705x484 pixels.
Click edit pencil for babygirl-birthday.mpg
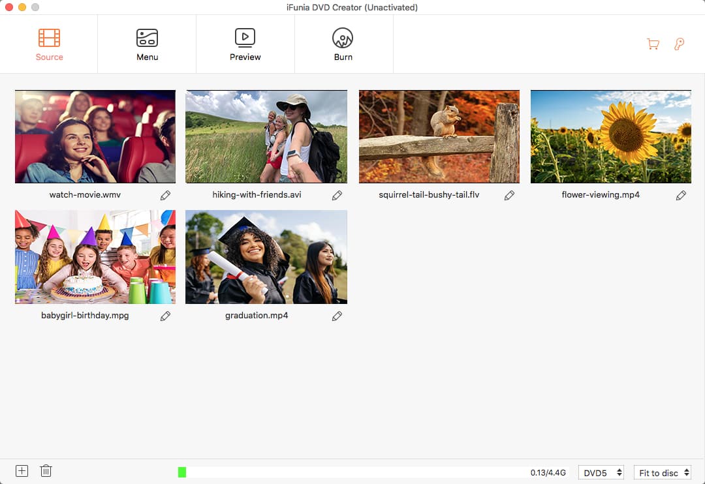(x=166, y=316)
